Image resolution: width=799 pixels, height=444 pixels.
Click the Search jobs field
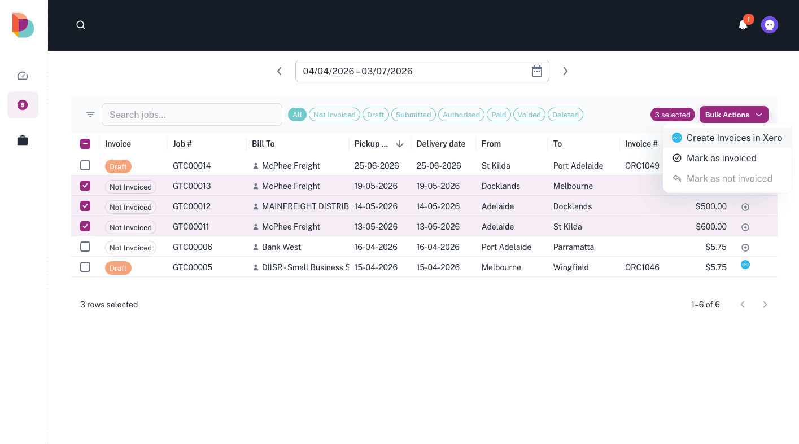(192, 115)
